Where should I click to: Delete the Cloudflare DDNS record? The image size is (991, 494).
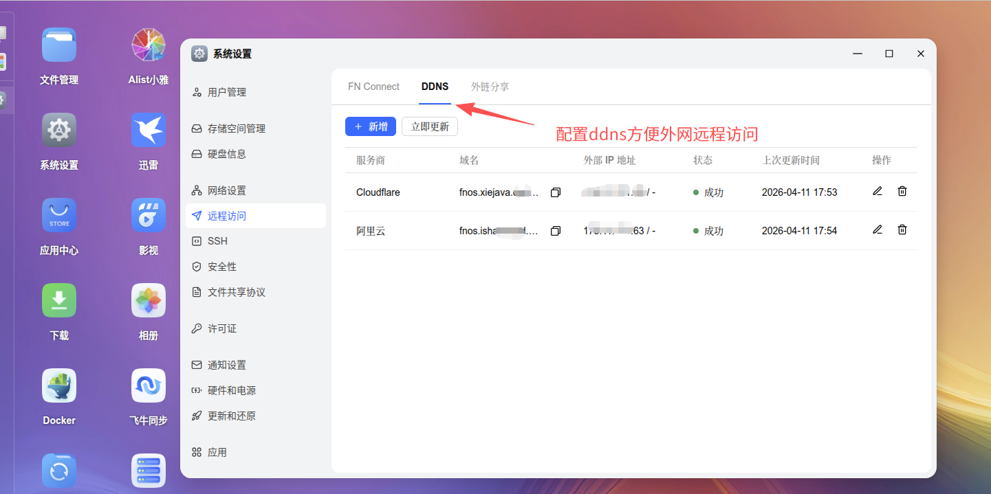[x=902, y=192]
